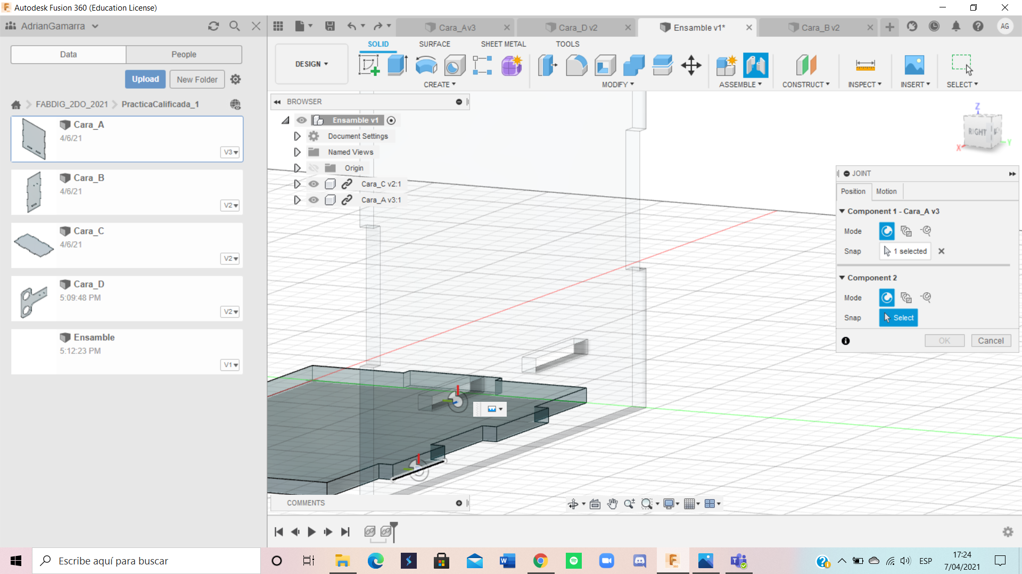Hide the Cara_A v3:1 component
This screenshot has height=574, width=1022.
(314, 200)
